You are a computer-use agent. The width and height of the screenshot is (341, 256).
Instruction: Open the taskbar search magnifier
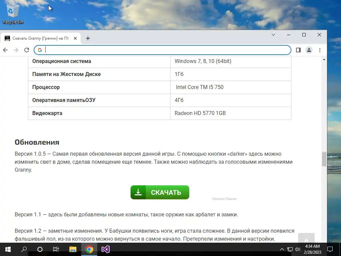point(24,249)
